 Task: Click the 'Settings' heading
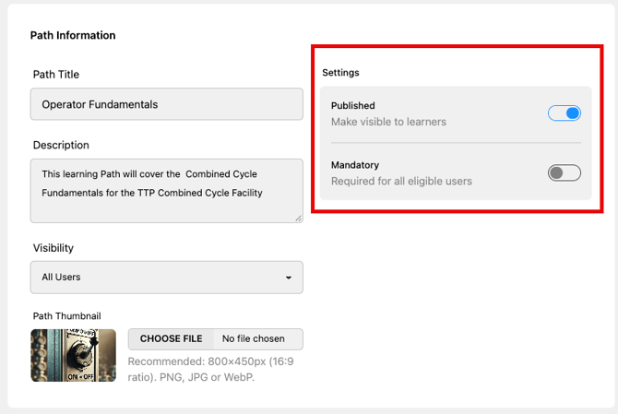coord(340,73)
